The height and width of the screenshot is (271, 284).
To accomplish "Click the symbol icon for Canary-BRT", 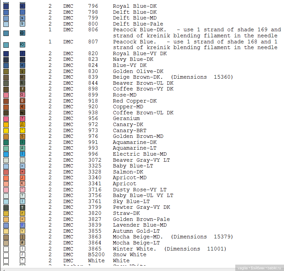I will click(23, 130).
